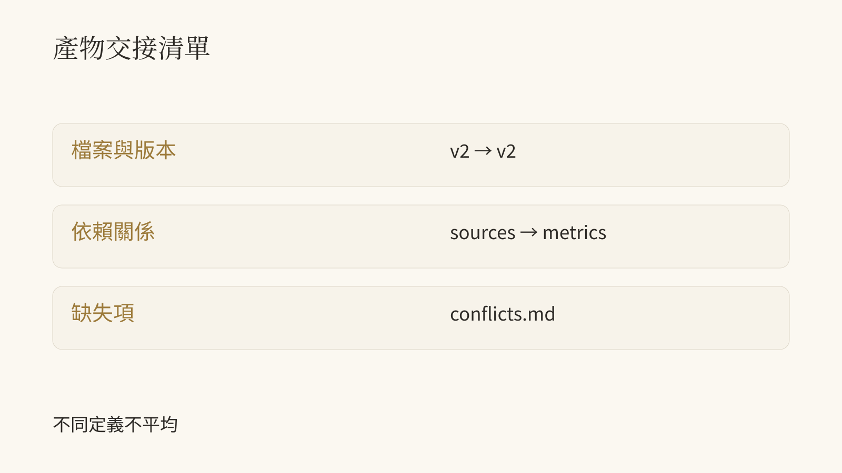
Task: Select the footer text 不同定義不平均
Action: (x=115, y=425)
